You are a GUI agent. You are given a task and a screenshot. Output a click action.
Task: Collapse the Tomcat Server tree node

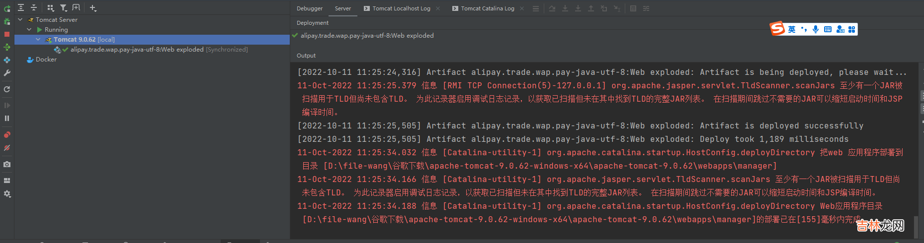coord(20,20)
